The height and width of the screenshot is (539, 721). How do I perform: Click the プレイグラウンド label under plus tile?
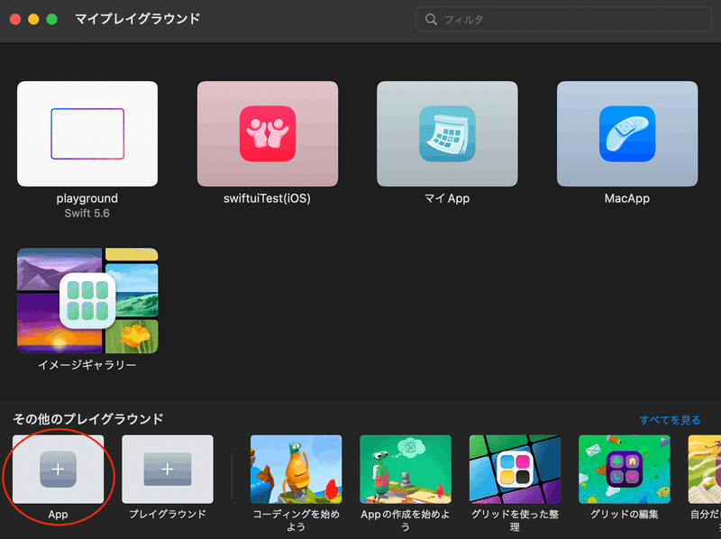168,514
